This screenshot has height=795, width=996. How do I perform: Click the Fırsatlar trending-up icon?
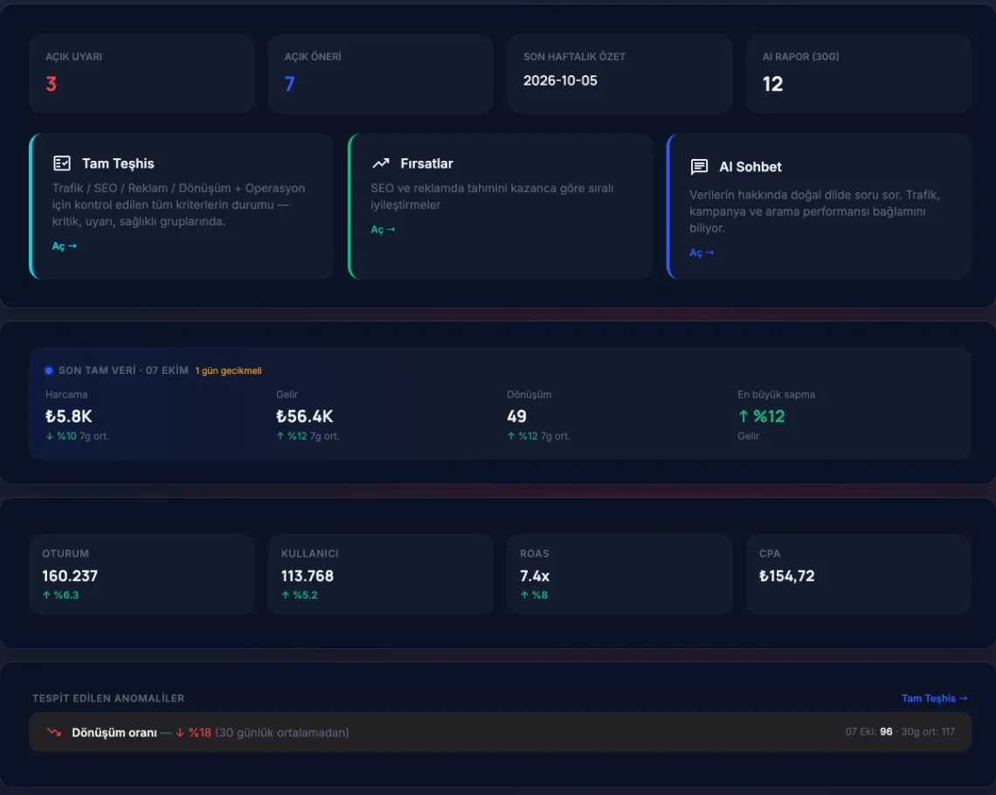coord(380,163)
